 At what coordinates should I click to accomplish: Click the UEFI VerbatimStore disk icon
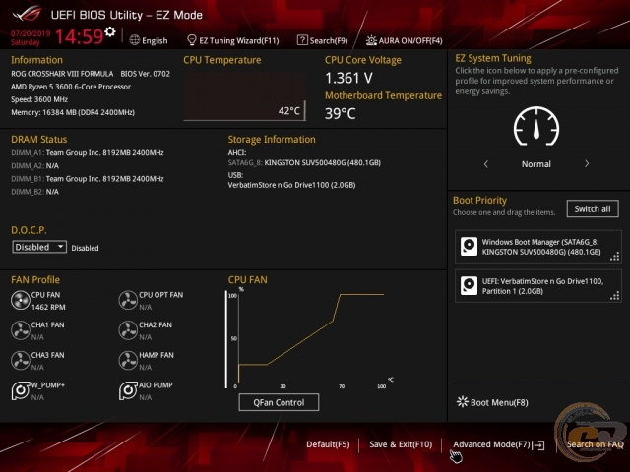tap(469, 286)
